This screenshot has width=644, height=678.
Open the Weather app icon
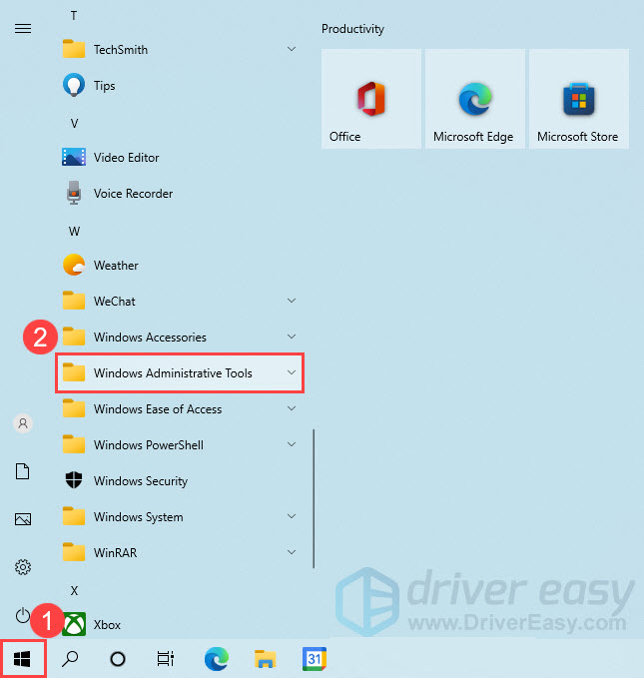point(74,265)
